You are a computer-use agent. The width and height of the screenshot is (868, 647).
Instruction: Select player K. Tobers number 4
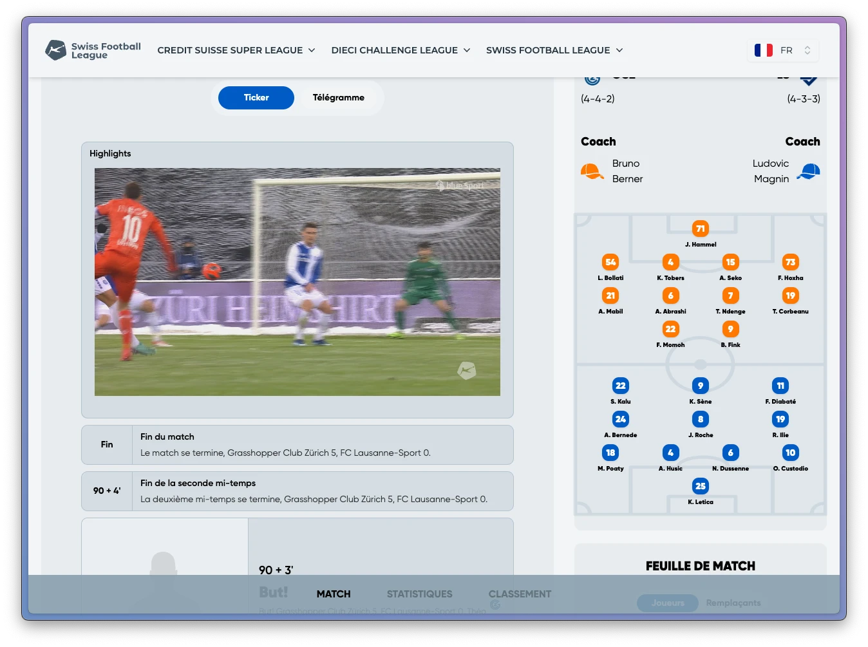pyautogui.click(x=670, y=267)
